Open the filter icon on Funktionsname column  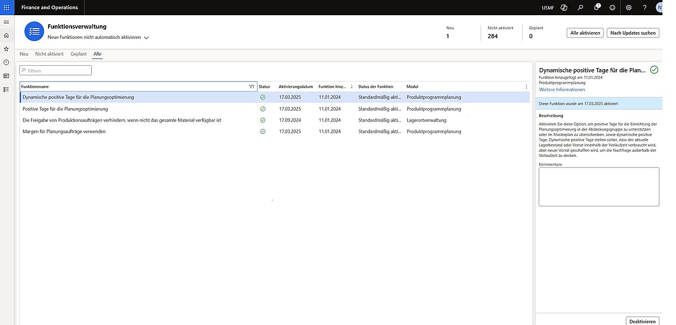tap(251, 86)
